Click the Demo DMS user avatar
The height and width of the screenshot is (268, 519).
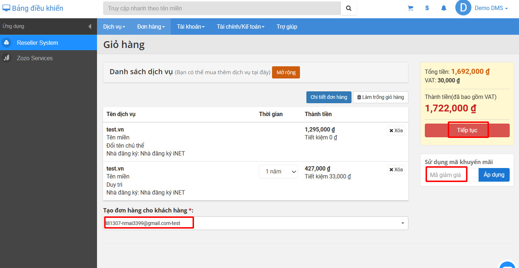pos(463,8)
